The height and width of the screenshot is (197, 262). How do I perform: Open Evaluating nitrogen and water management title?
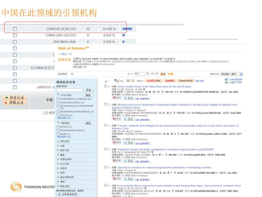pos(165,150)
